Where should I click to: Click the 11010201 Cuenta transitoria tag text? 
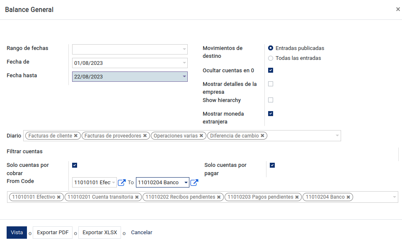(100, 197)
